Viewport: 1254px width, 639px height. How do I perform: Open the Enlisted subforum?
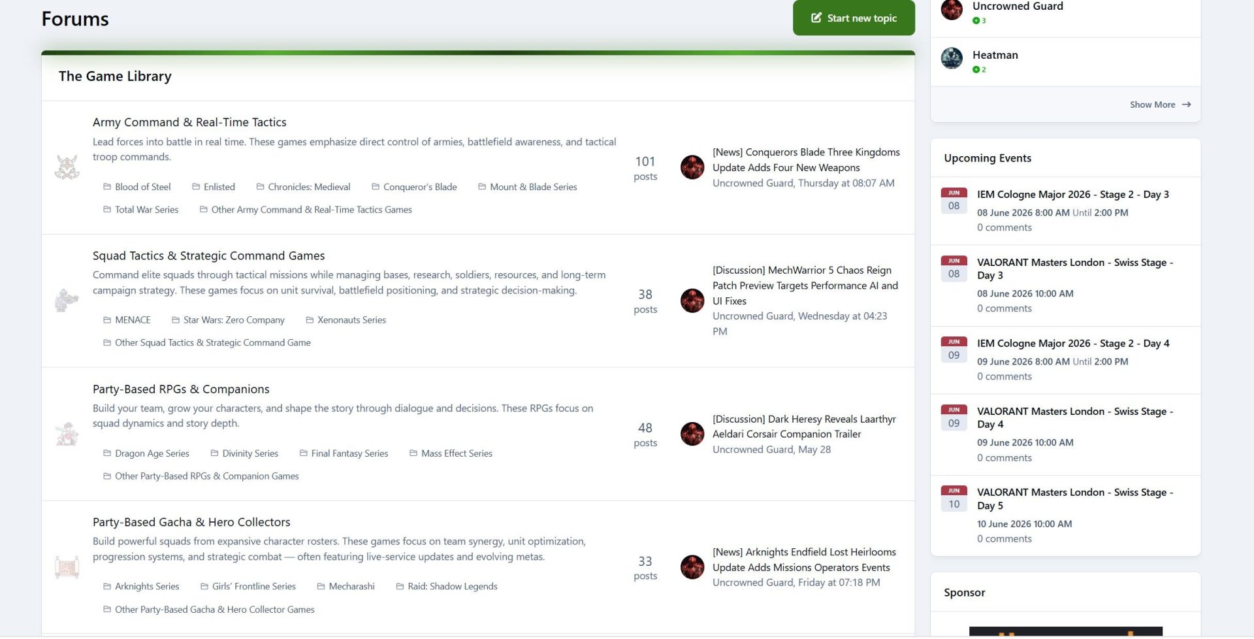214,187
